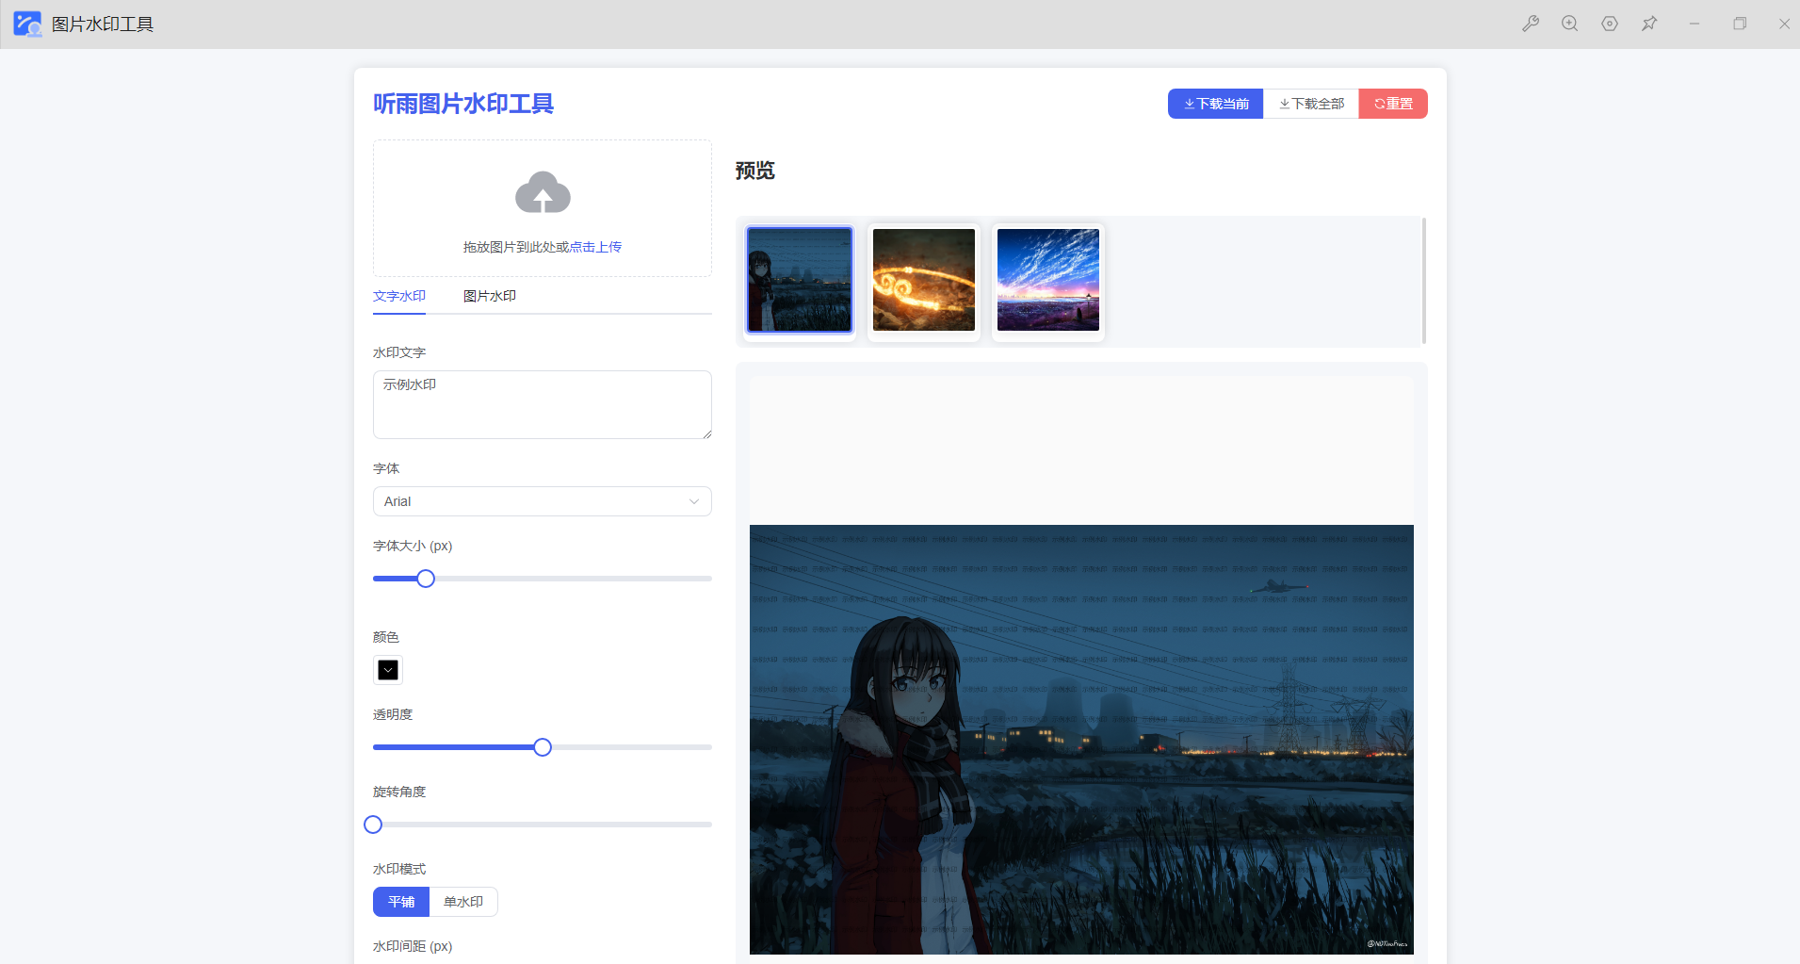Click 下载全部 button
The height and width of the screenshot is (964, 1800).
(x=1311, y=104)
